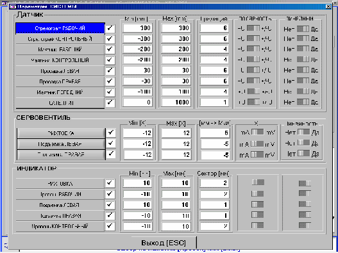Viewport: 338px width, 253px height.
Task: Click the Выход [ESC] button
Action: click(164, 243)
